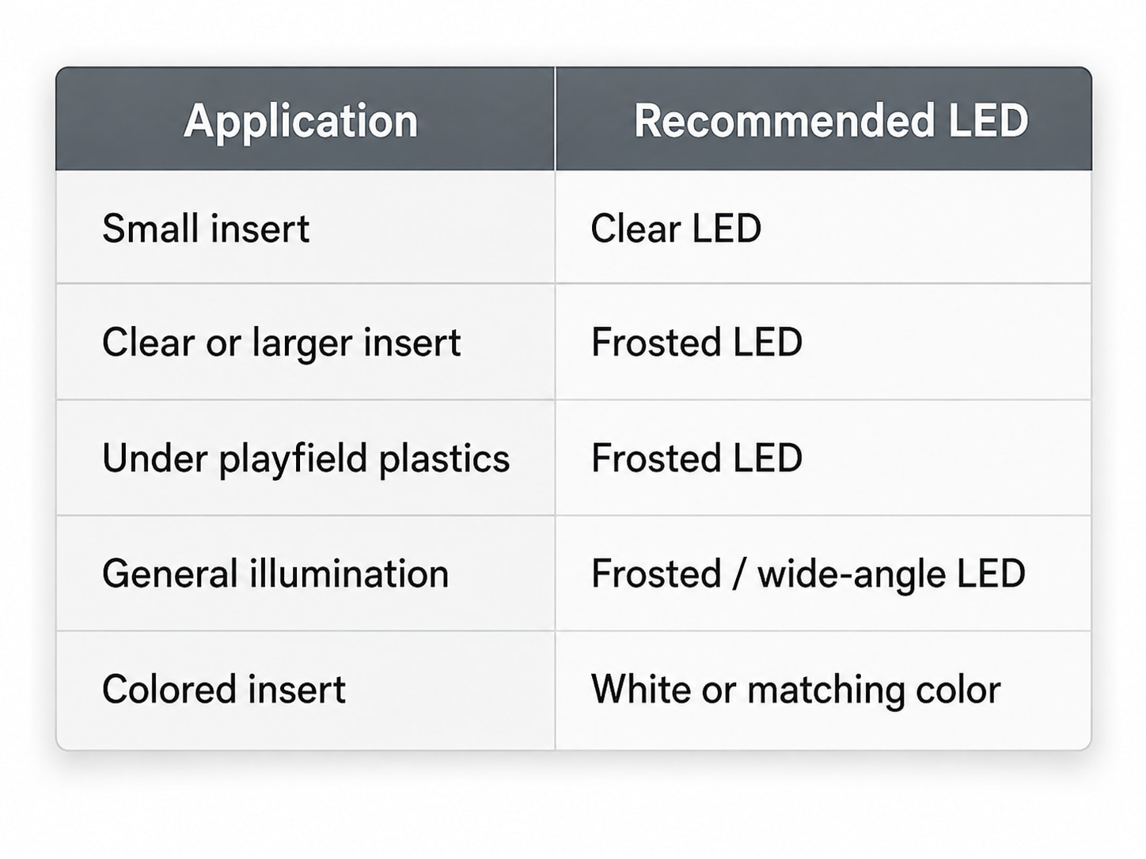Click the White or matching color cell
Screen dimensions: 1146x859
pyautogui.click(x=824, y=690)
